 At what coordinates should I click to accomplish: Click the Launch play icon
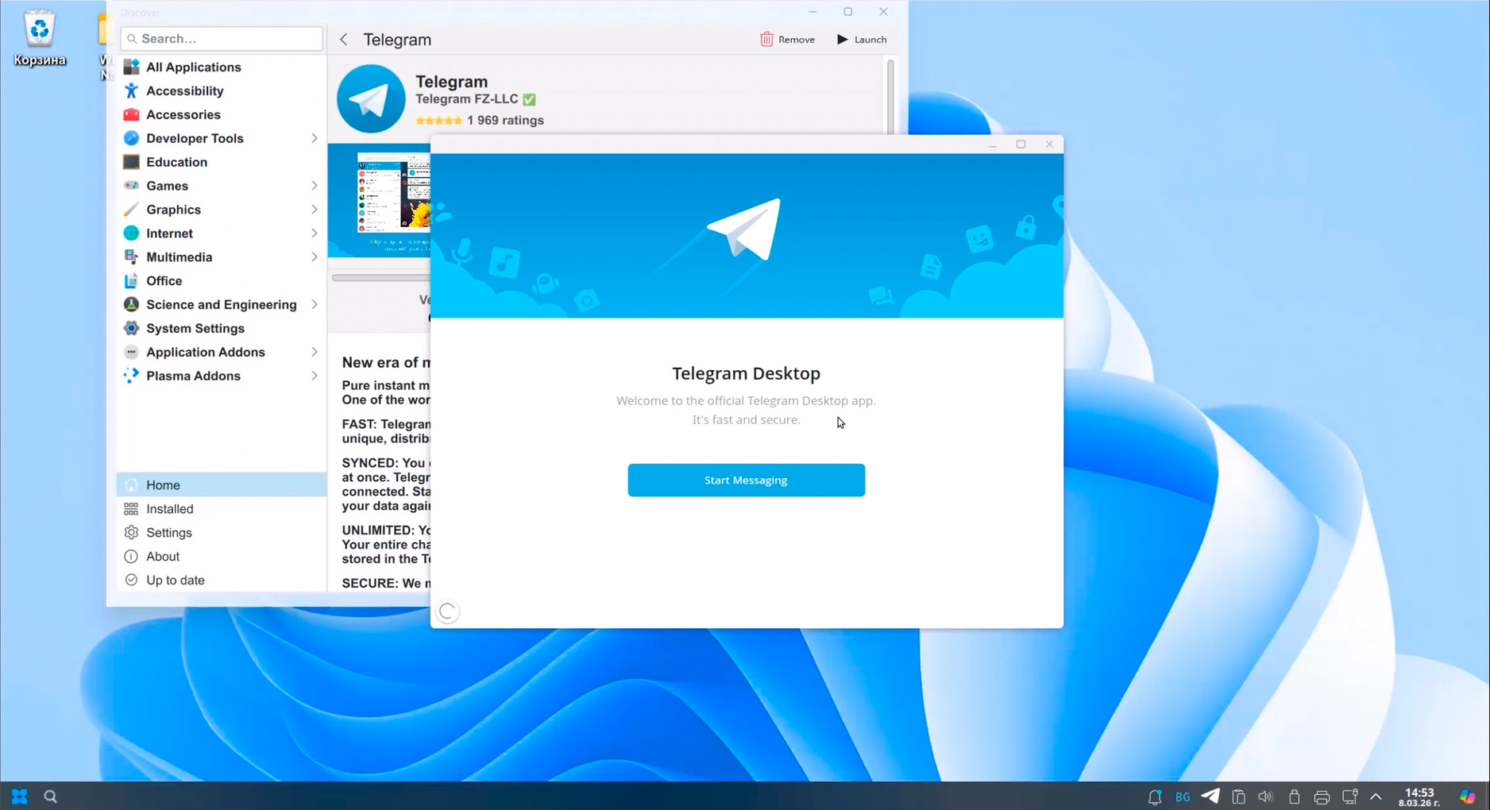tap(843, 39)
